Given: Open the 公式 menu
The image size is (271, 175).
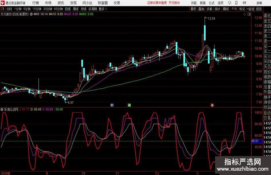Looking at the screenshot, I should coord(212,3).
